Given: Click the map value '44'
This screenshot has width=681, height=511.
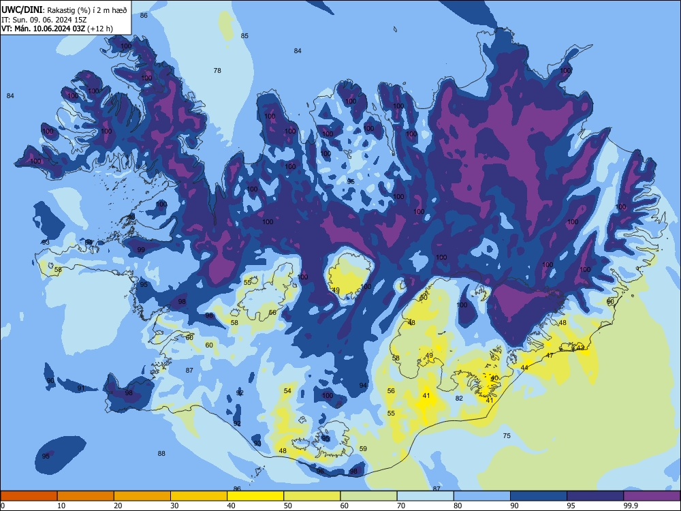Looking at the screenshot, I should click(x=524, y=368).
